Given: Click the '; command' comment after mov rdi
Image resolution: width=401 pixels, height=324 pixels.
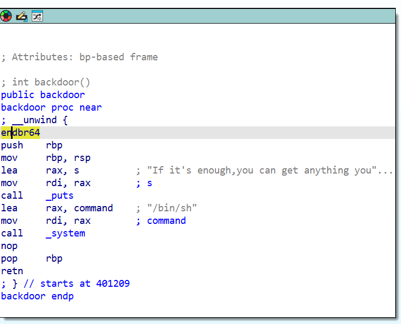Looking at the screenshot, I should click(x=161, y=221).
